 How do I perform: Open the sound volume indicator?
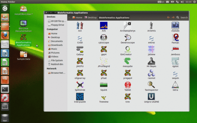(x=182, y=2)
